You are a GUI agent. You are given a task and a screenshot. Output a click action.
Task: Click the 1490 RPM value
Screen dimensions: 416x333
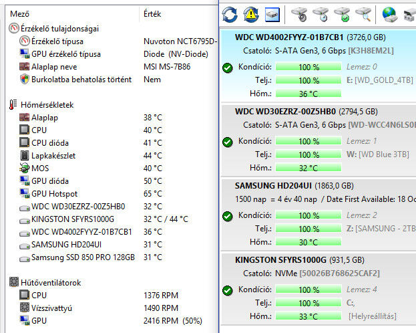161,308
